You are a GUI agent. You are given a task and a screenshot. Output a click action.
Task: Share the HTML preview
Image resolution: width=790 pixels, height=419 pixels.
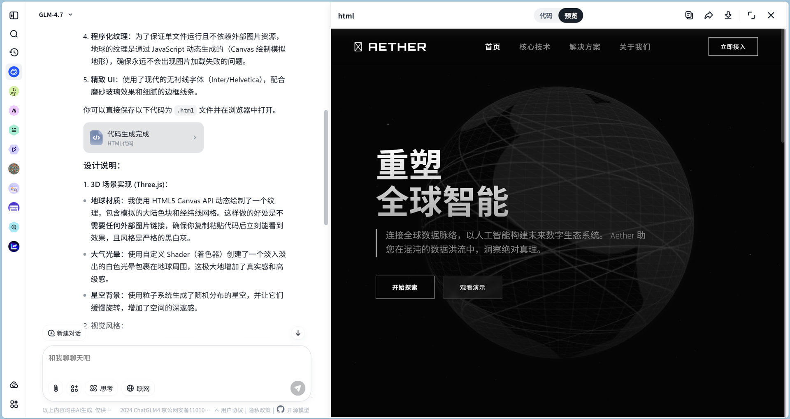(x=708, y=16)
